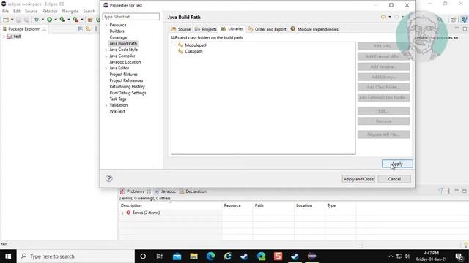Switch to the Order and Export tab
Screen dimensions: 469x263
point(267,29)
